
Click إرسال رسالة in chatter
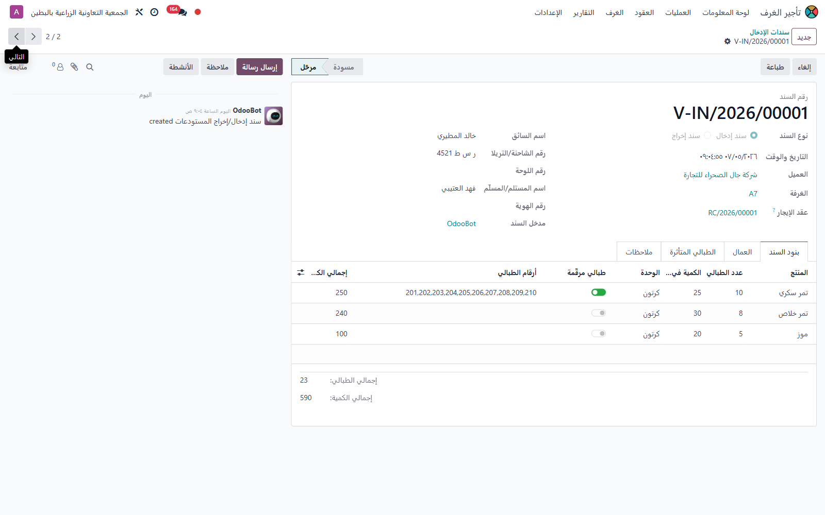[x=259, y=67]
